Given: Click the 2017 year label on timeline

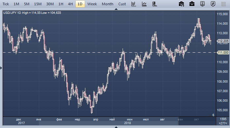Looking at the screenshot, I should pyautogui.click(x=21, y=123).
